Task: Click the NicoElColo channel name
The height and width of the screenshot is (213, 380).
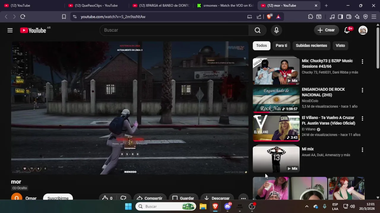Action: 310,101
